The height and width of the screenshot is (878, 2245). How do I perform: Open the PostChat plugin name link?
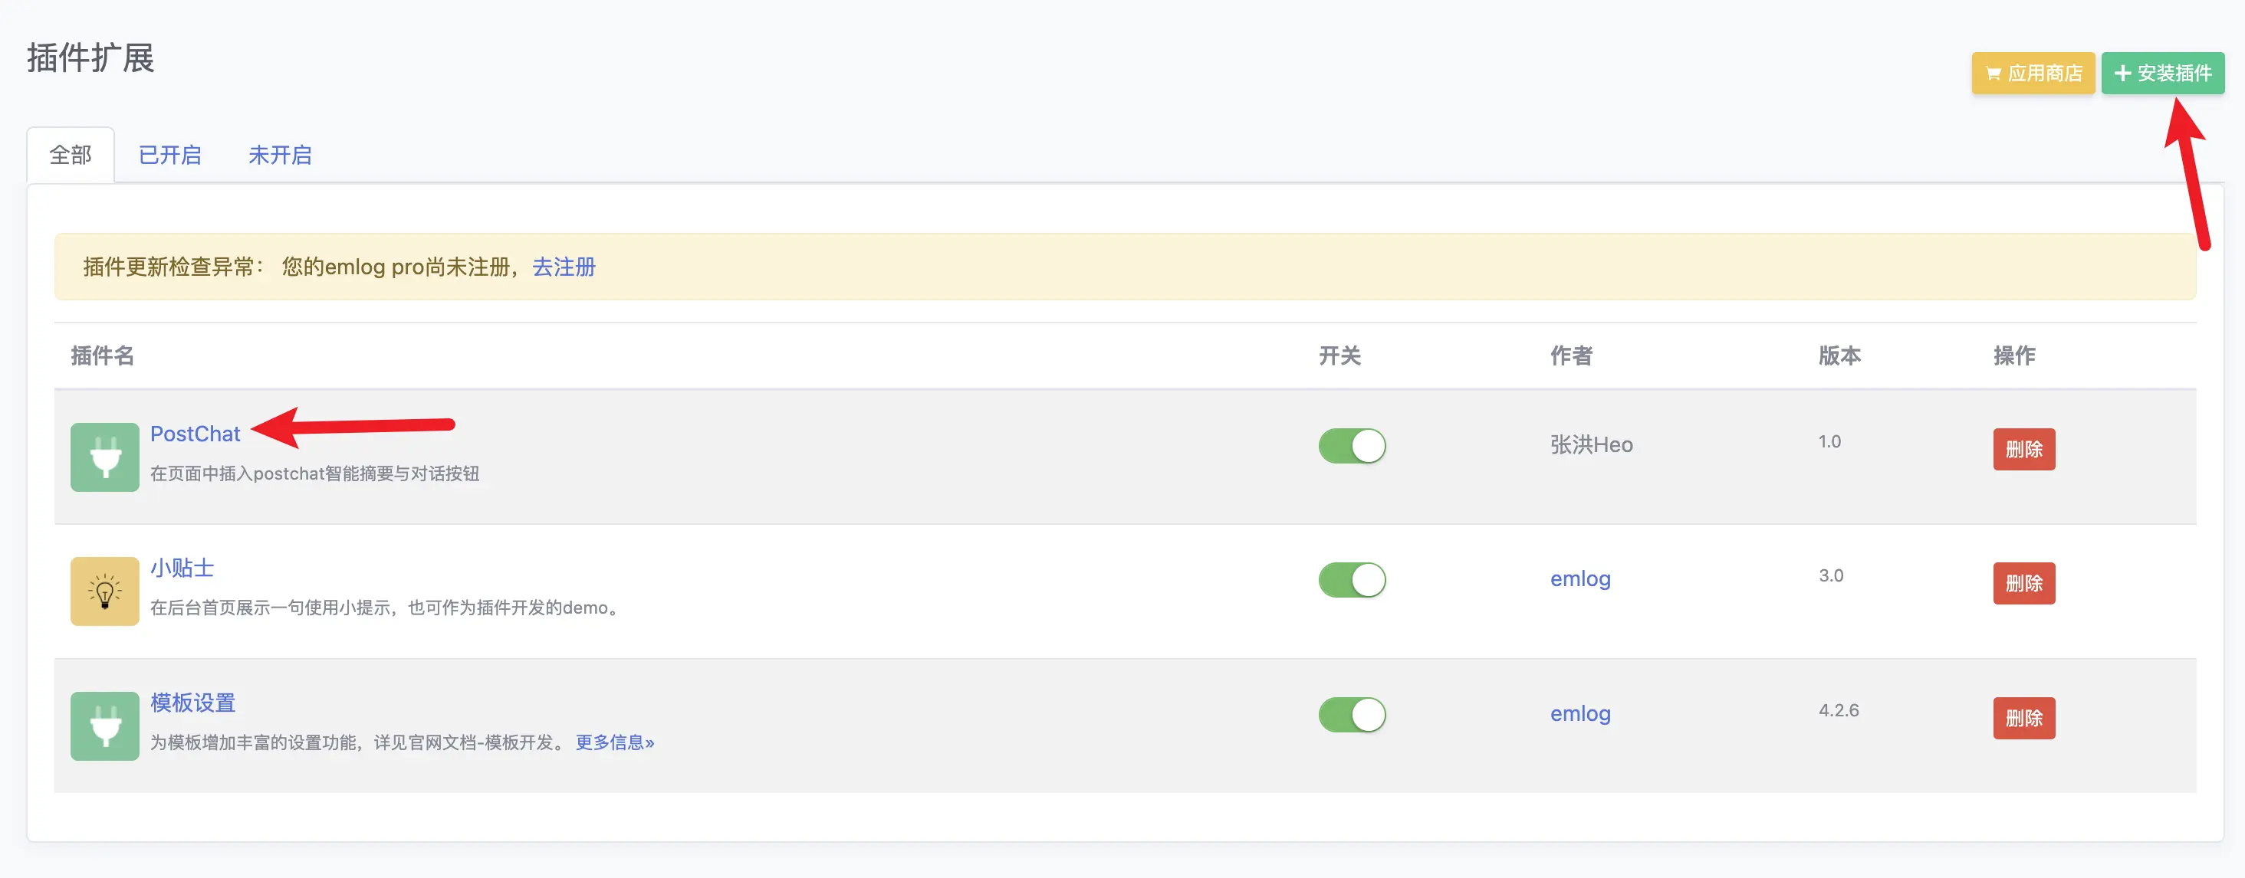[194, 434]
